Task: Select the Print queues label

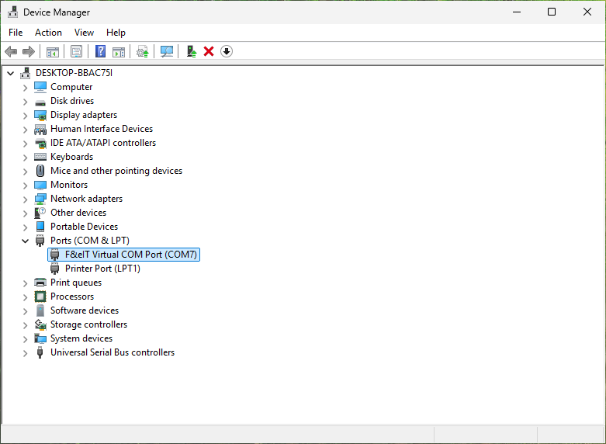Action: pyautogui.click(x=76, y=283)
